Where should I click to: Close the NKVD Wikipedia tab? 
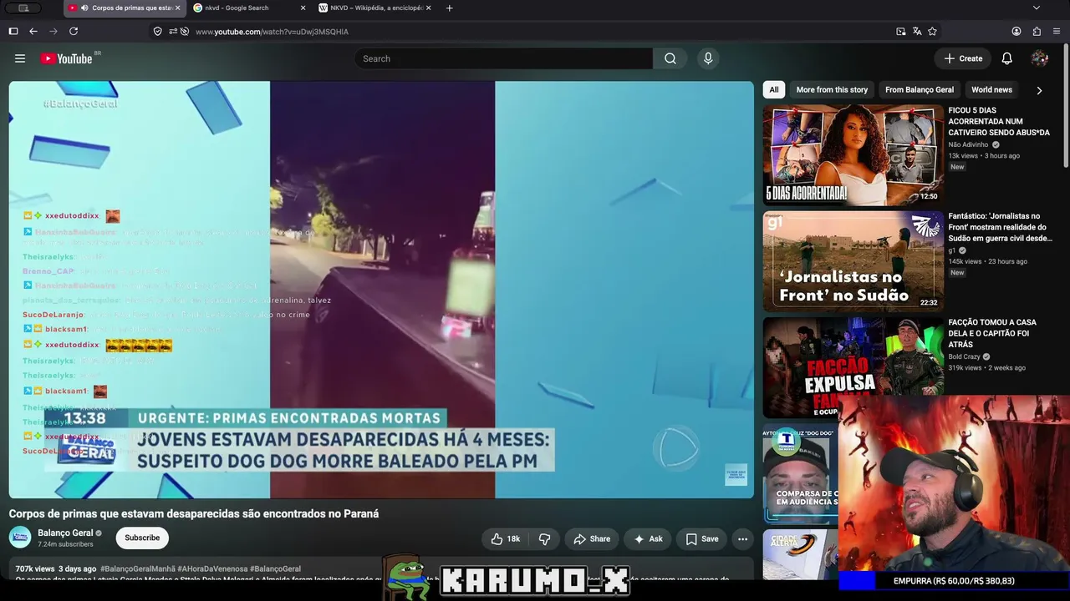point(429,8)
